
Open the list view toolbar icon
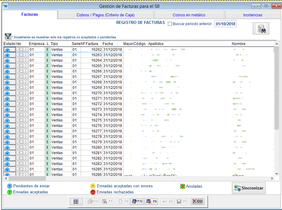76,201
